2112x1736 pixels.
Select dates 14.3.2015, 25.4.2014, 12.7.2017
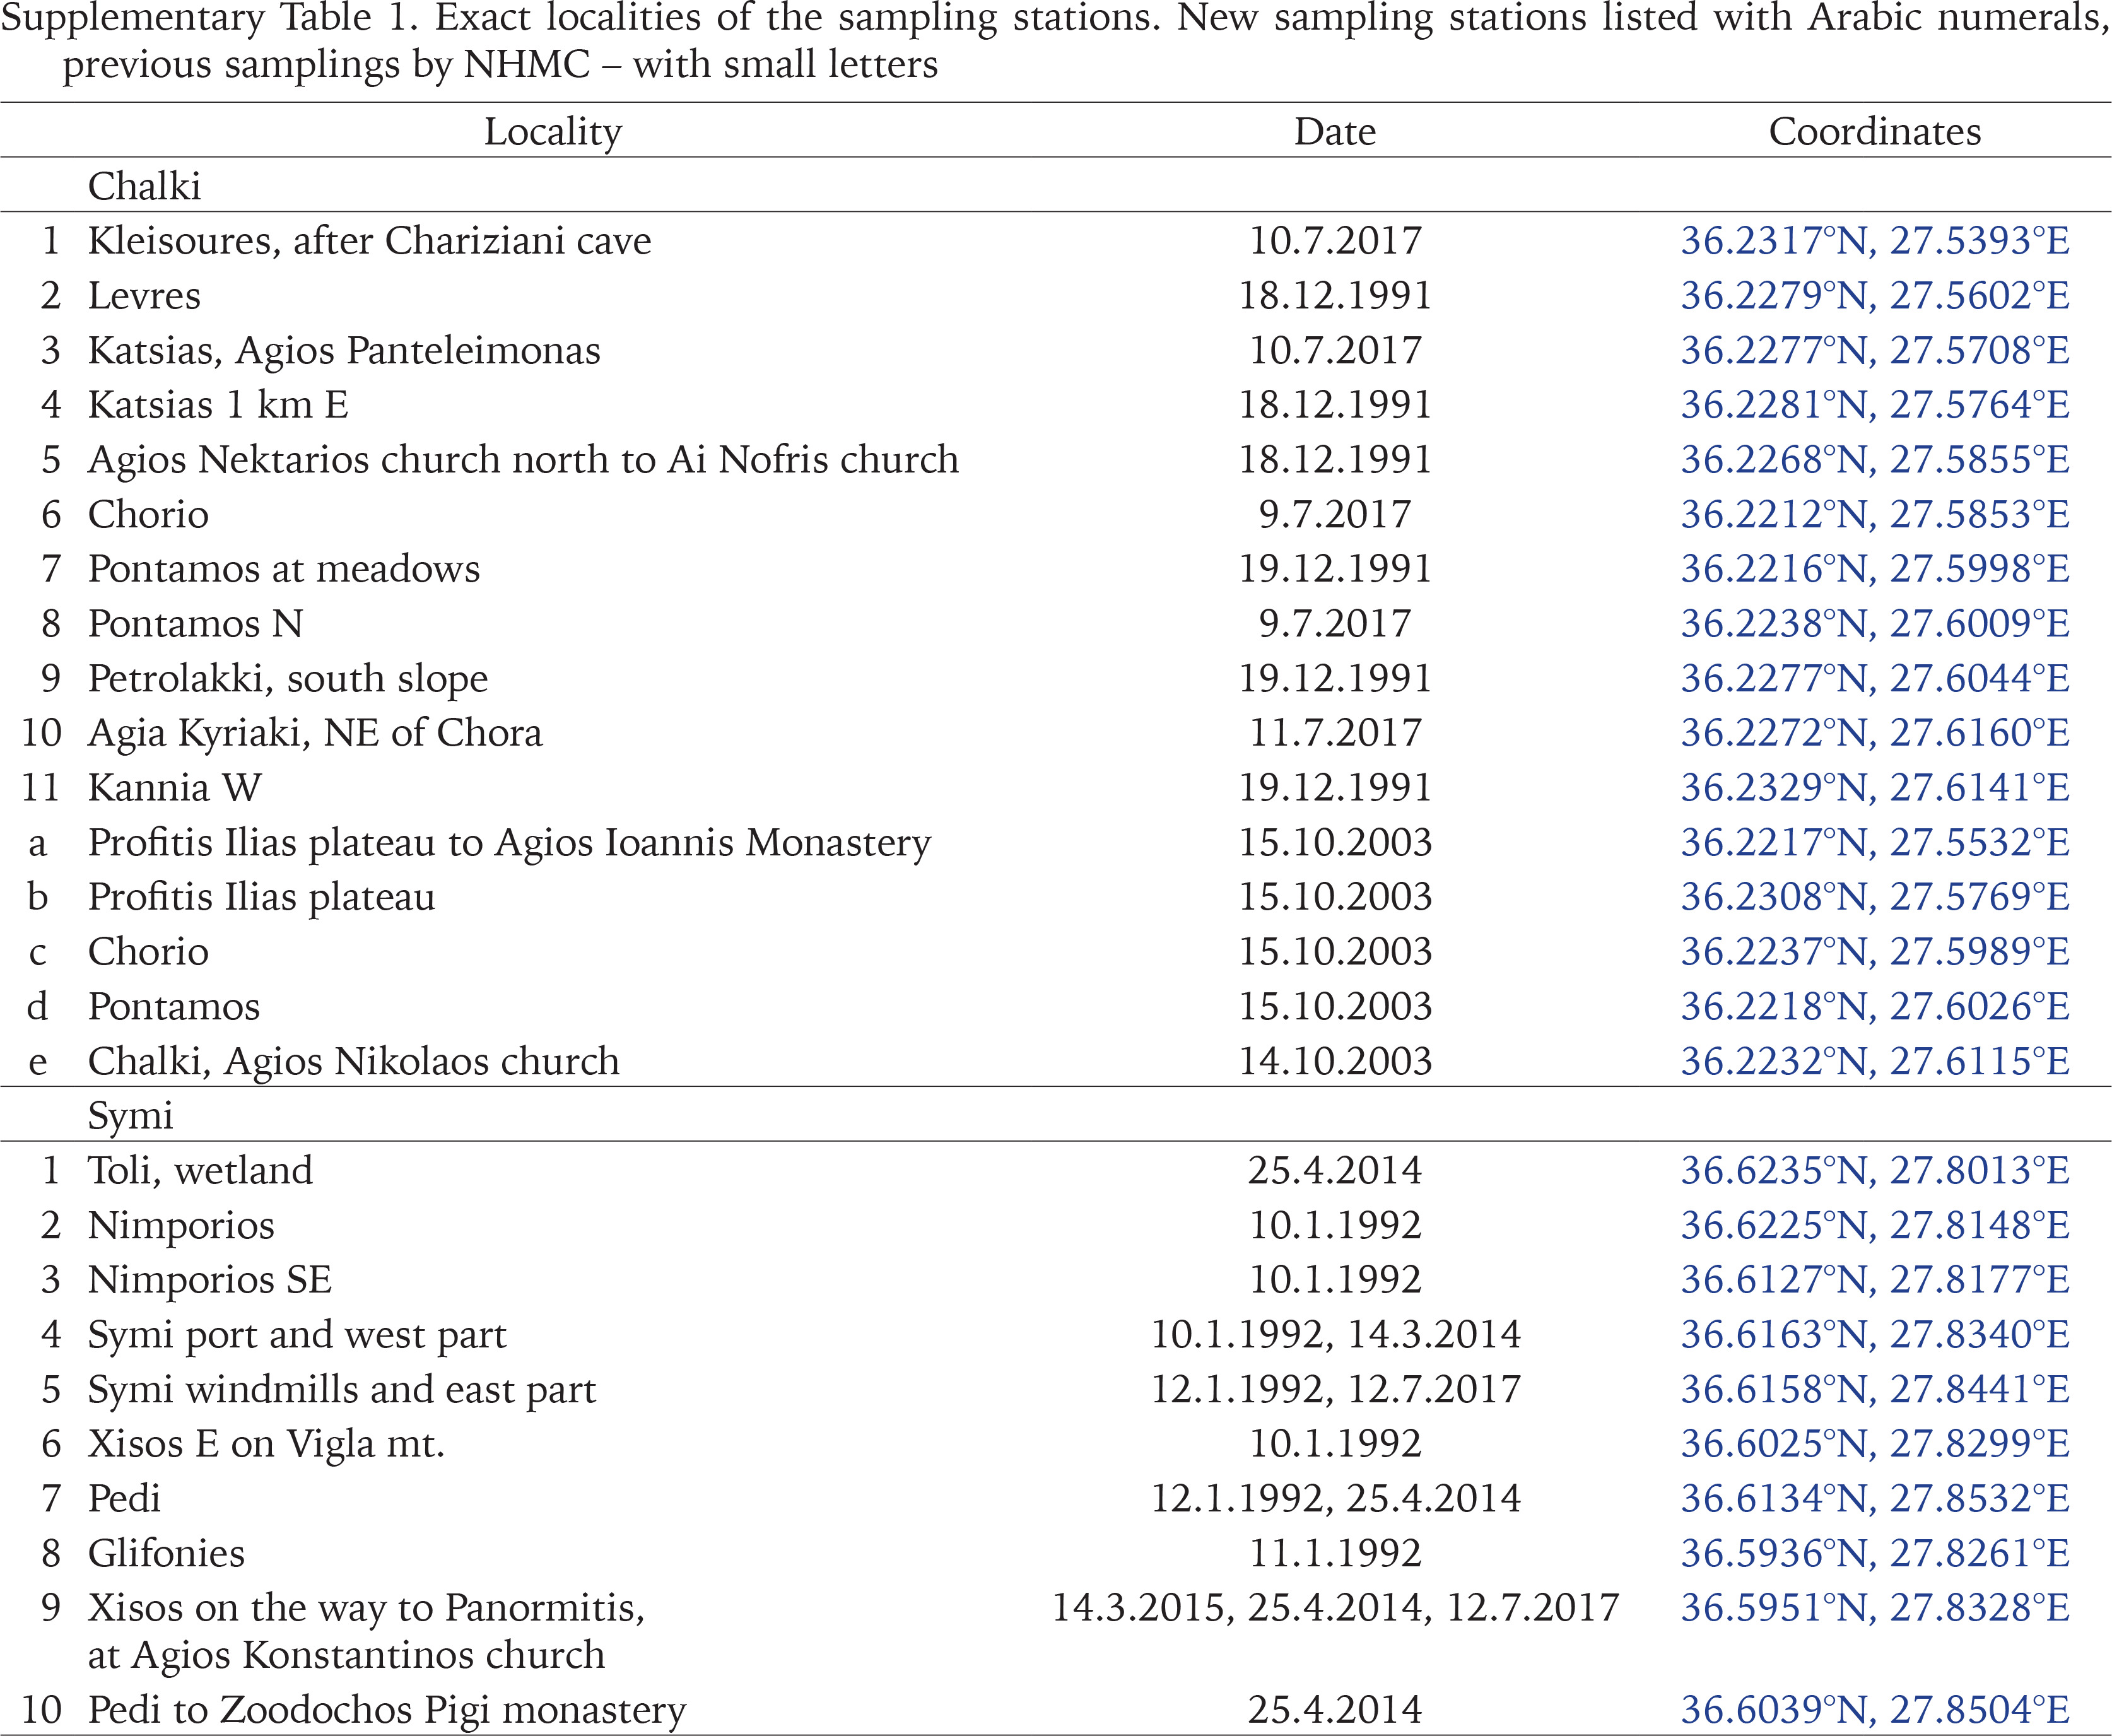coord(1335,1609)
